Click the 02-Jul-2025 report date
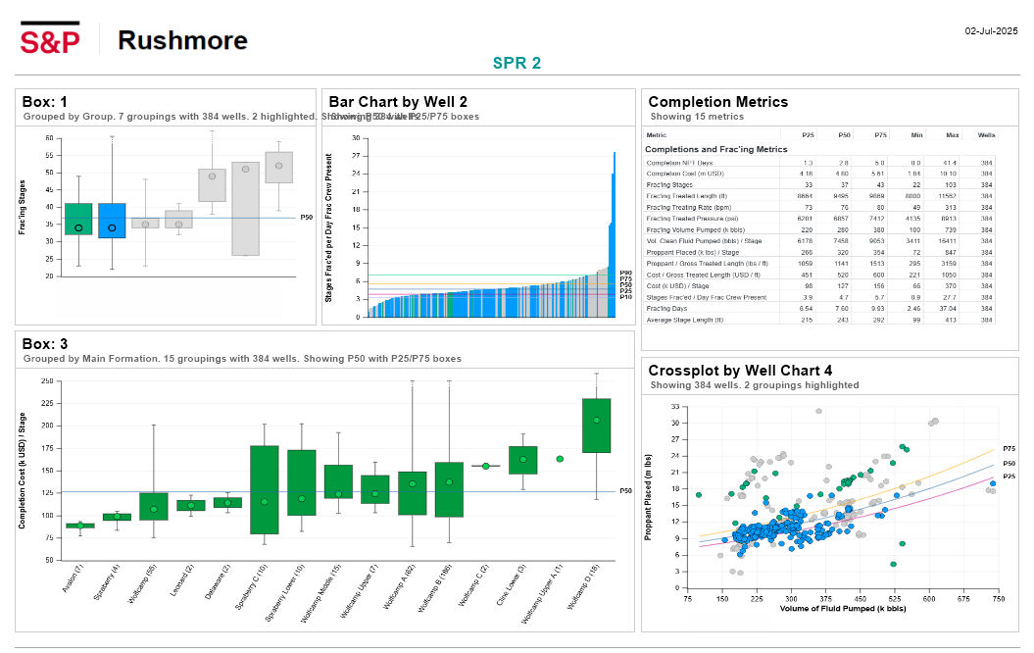Viewport: 1034px width, 653px height. (992, 32)
